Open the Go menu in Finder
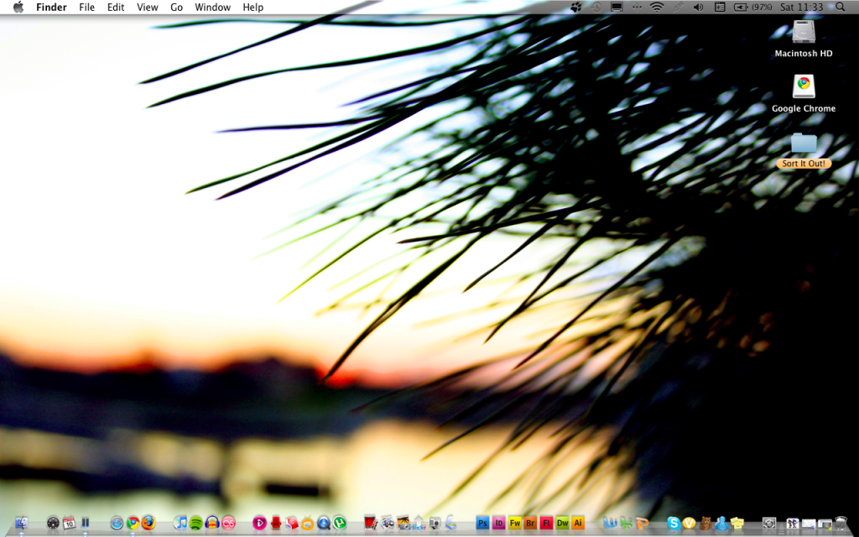The height and width of the screenshot is (537, 859). click(176, 7)
